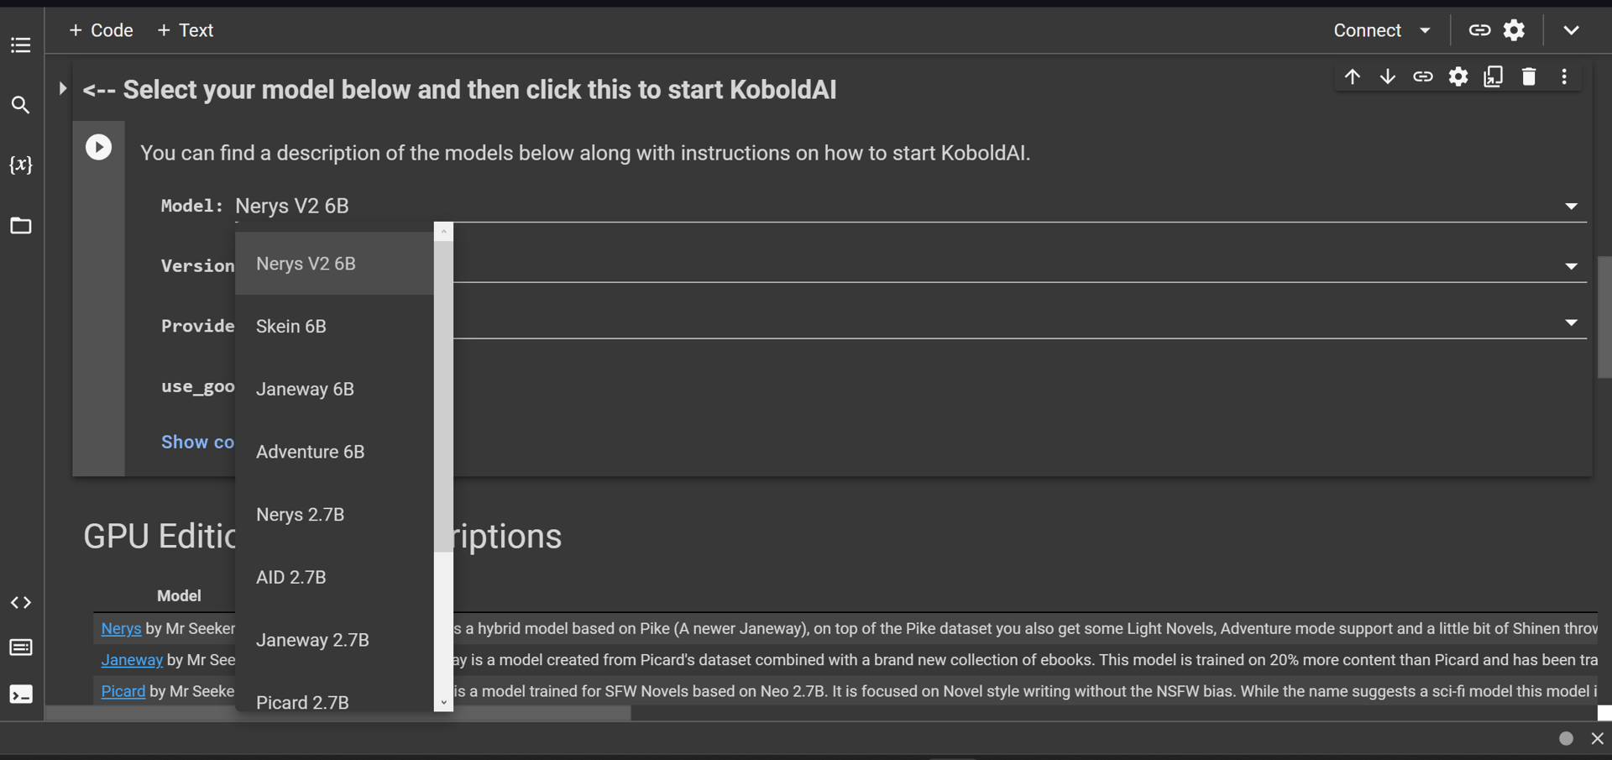Mirror cell in tab icon
The width and height of the screenshot is (1612, 760).
[x=1494, y=77]
